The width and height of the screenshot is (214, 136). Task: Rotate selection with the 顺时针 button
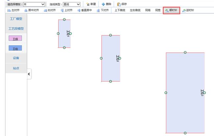click(x=172, y=10)
